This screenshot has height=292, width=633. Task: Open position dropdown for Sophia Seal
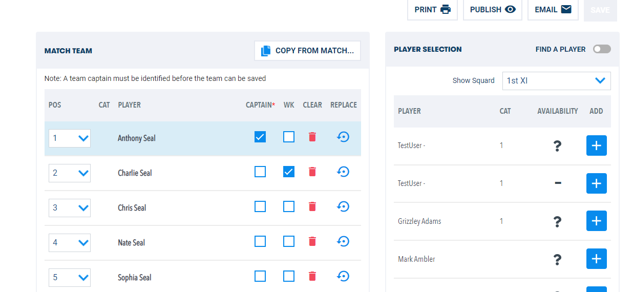click(70, 277)
